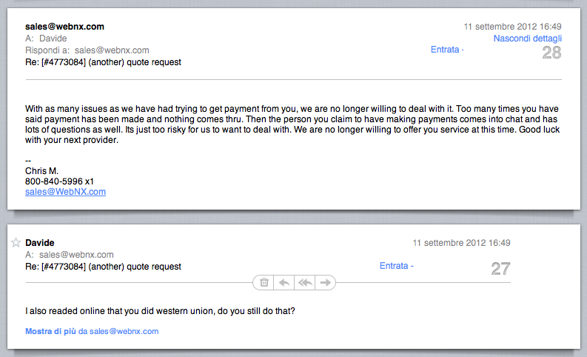Click the Entrata mailbox link in Davide's message
Screen dimensions: 587x357
[394, 266]
